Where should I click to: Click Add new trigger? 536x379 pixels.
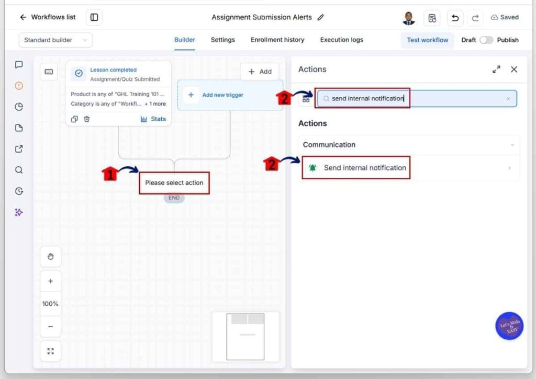230,95
